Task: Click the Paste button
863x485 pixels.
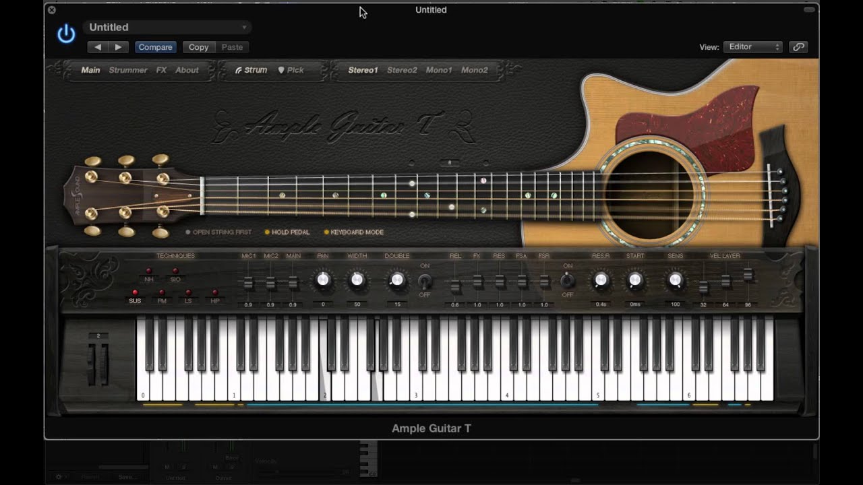Action: coord(232,47)
